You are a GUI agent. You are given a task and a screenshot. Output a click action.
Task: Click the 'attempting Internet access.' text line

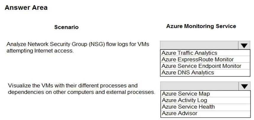click(x=40, y=51)
